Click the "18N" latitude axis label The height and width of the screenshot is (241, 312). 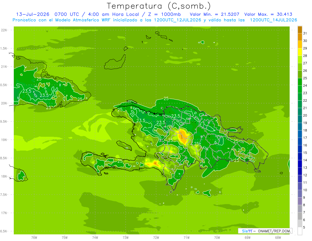pyautogui.click(x=4, y=176)
